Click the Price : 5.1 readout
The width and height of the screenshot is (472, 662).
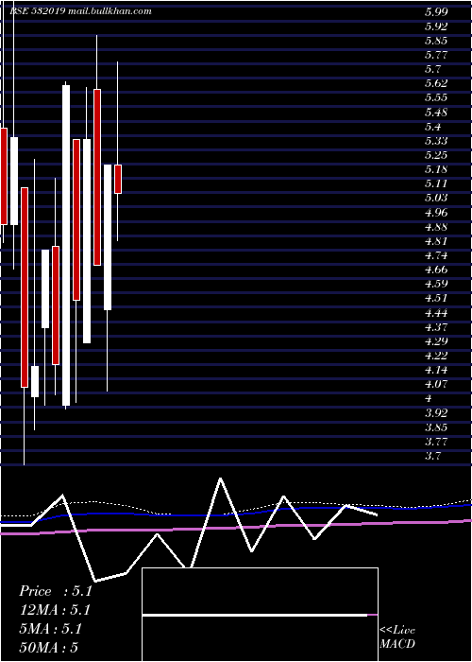(55, 591)
